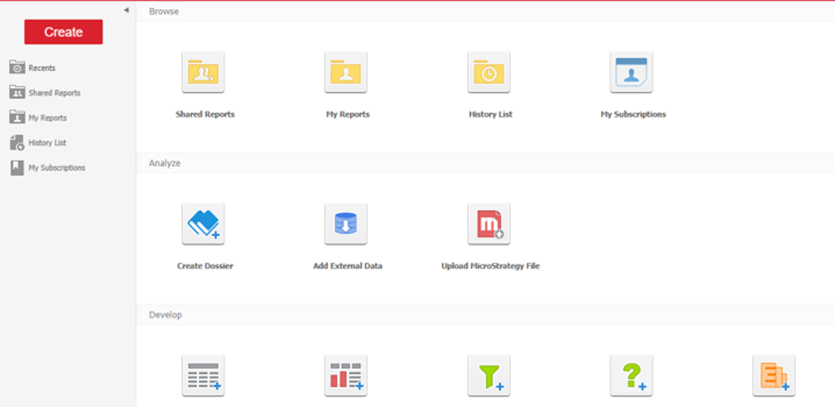Select the My Subscriptions window icon
Viewport: 835px width, 407px height.
[x=632, y=72]
